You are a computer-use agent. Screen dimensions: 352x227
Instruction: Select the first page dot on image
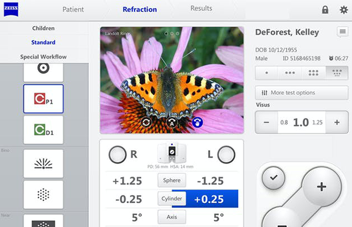click(166, 33)
